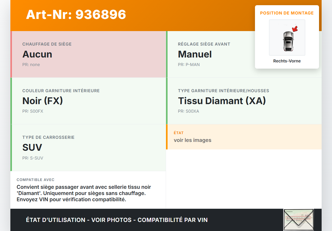Select the Chauffage de siège 'Aucun' card
This screenshot has height=231, width=332.
[89, 54]
